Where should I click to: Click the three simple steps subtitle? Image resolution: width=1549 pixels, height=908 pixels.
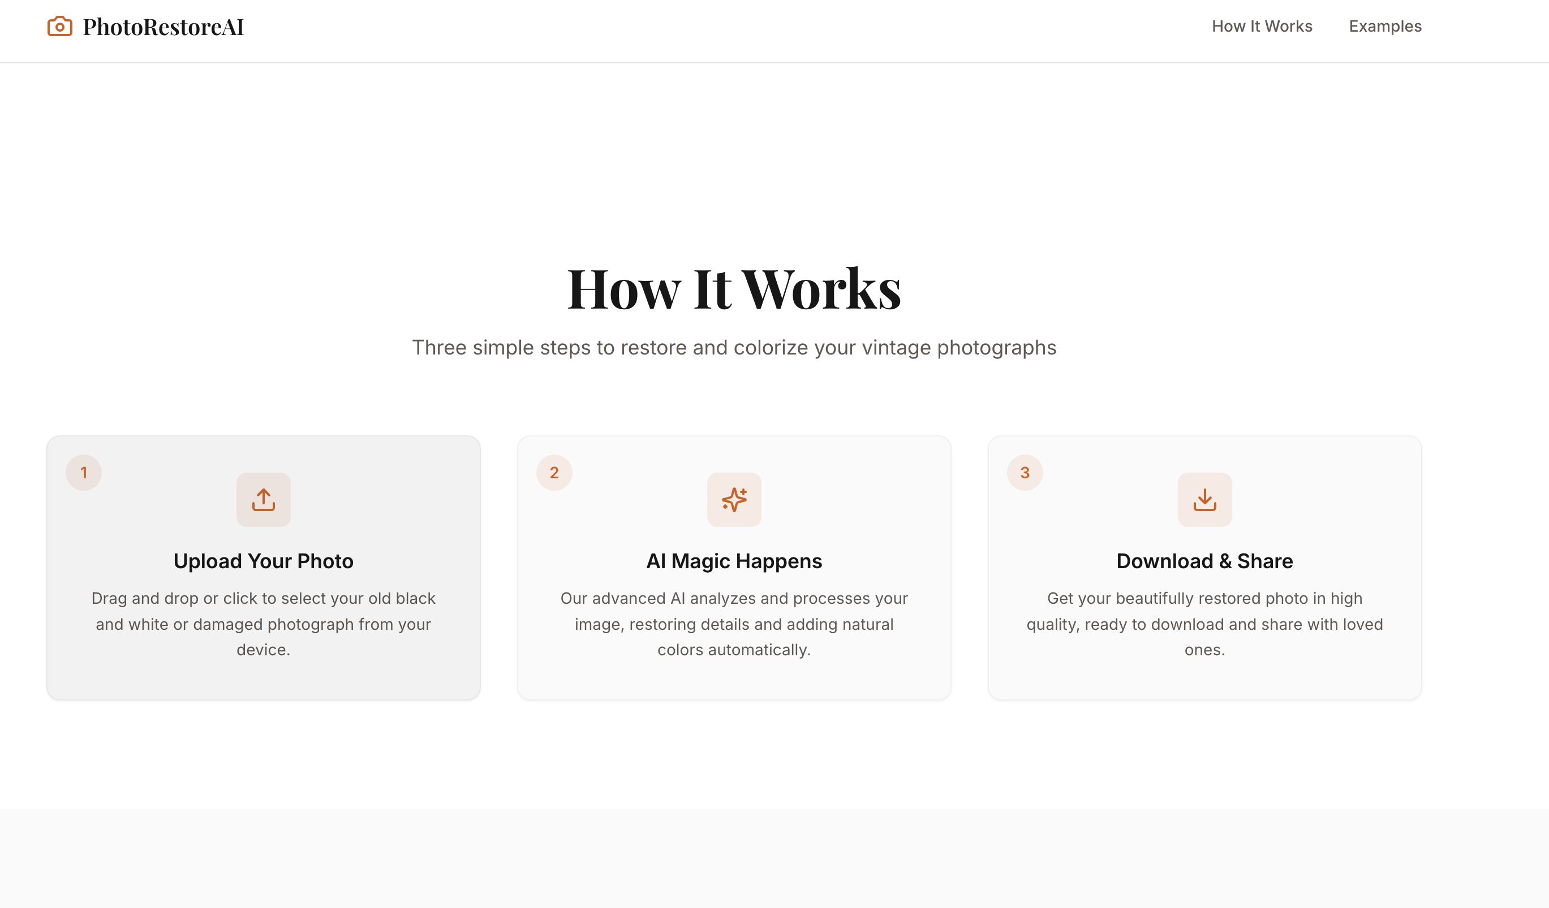pos(734,348)
